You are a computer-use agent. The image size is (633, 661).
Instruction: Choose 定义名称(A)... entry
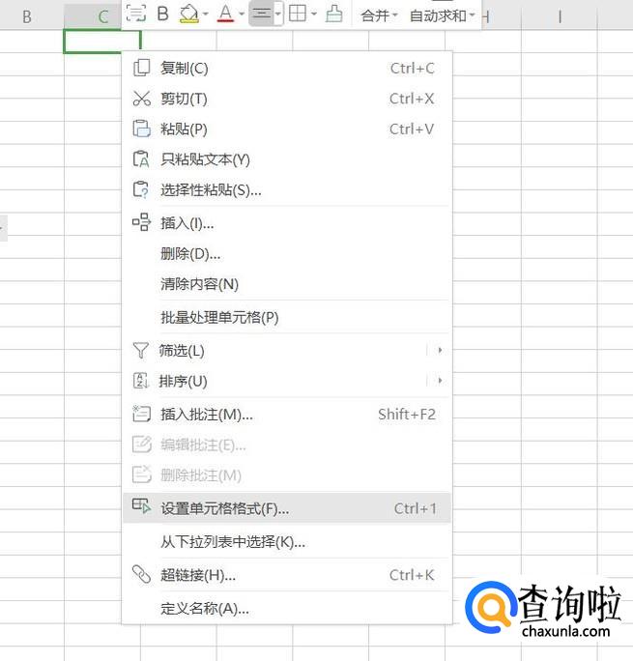(x=287, y=608)
